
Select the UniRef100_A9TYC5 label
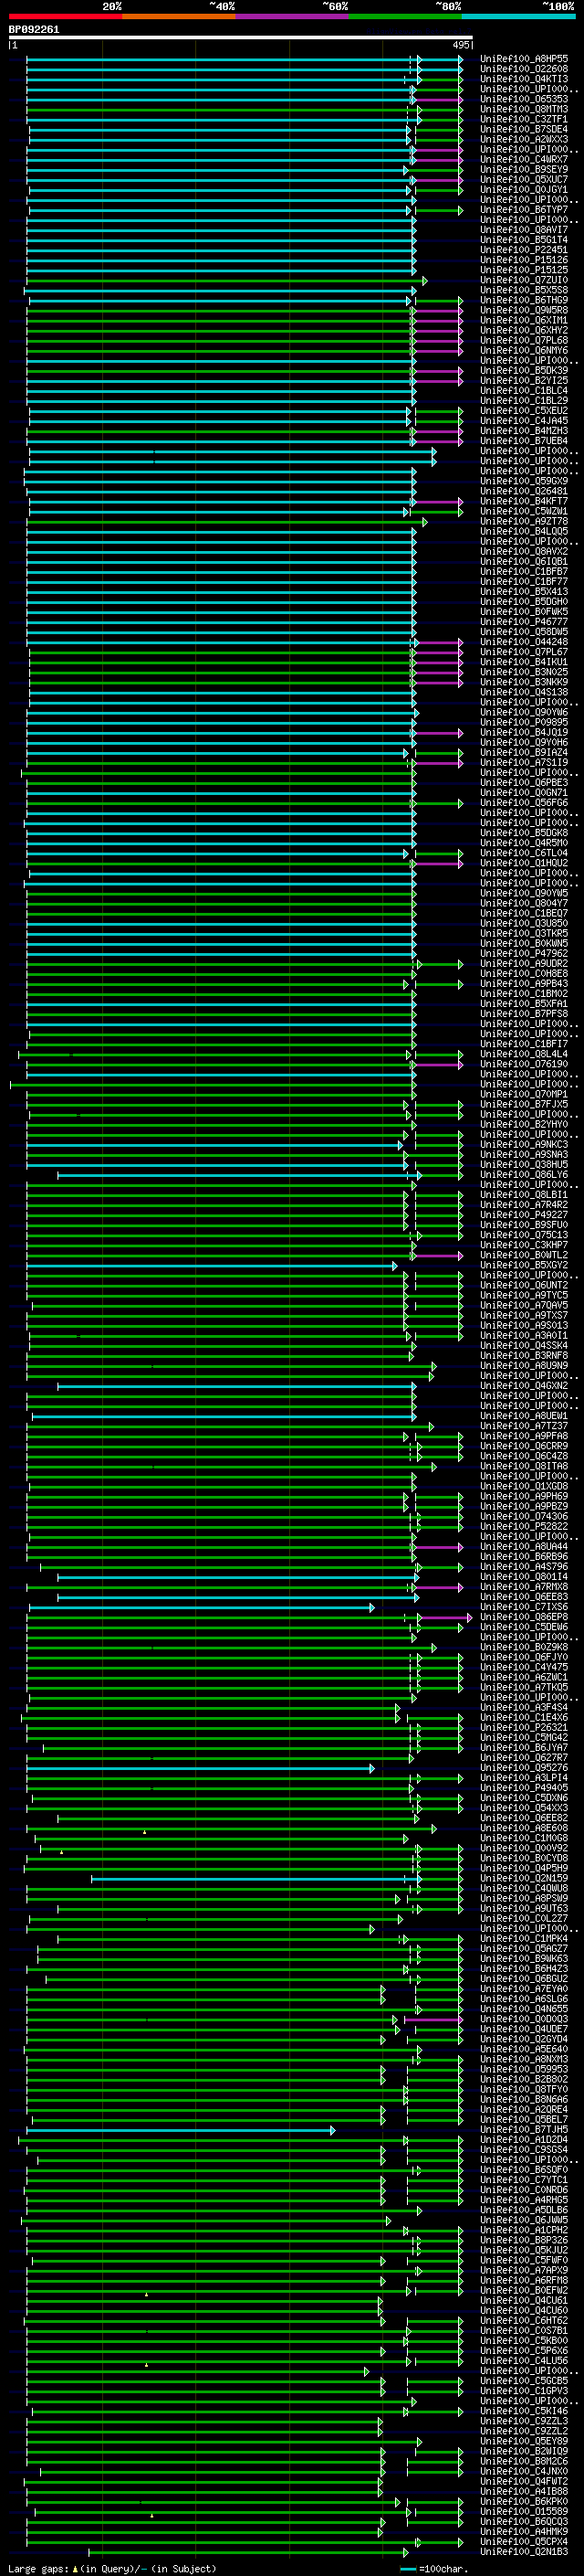pyautogui.click(x=524, y=1295)
